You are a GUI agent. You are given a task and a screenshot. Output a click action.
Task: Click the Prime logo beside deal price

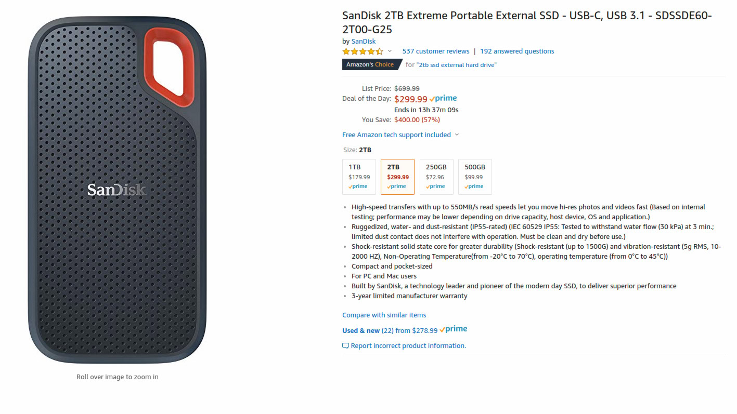[x=443, y=99]
